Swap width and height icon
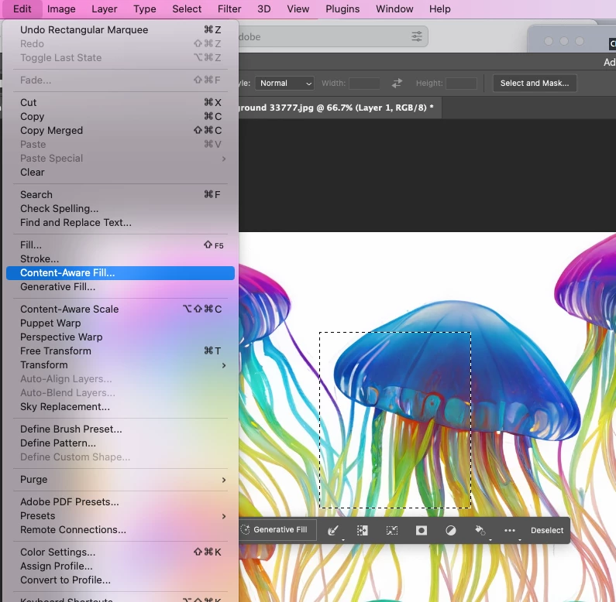The width and height of the screenshot is (616, 602). (x=397, y=84)
